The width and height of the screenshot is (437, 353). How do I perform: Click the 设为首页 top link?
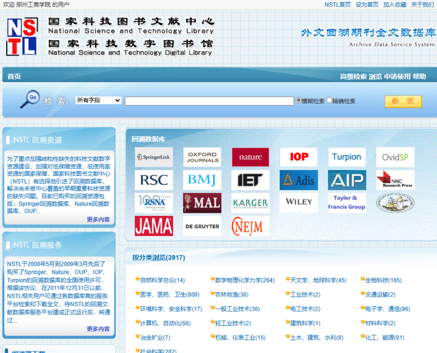(367, 5)
